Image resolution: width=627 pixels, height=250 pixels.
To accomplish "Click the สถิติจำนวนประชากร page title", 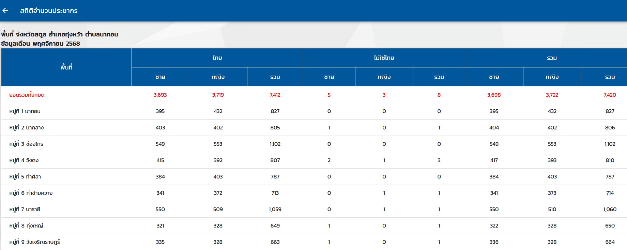I will 49,11.
